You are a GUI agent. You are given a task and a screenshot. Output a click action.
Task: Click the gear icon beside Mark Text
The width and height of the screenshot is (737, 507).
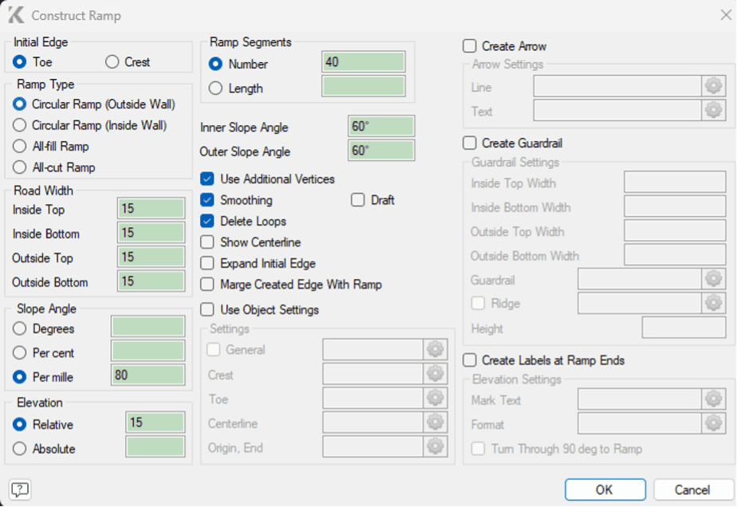712,399
